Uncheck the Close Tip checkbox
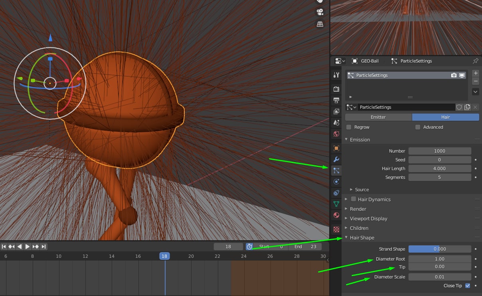The height and width of the screenshot is (296, 482). coord(468,286)
